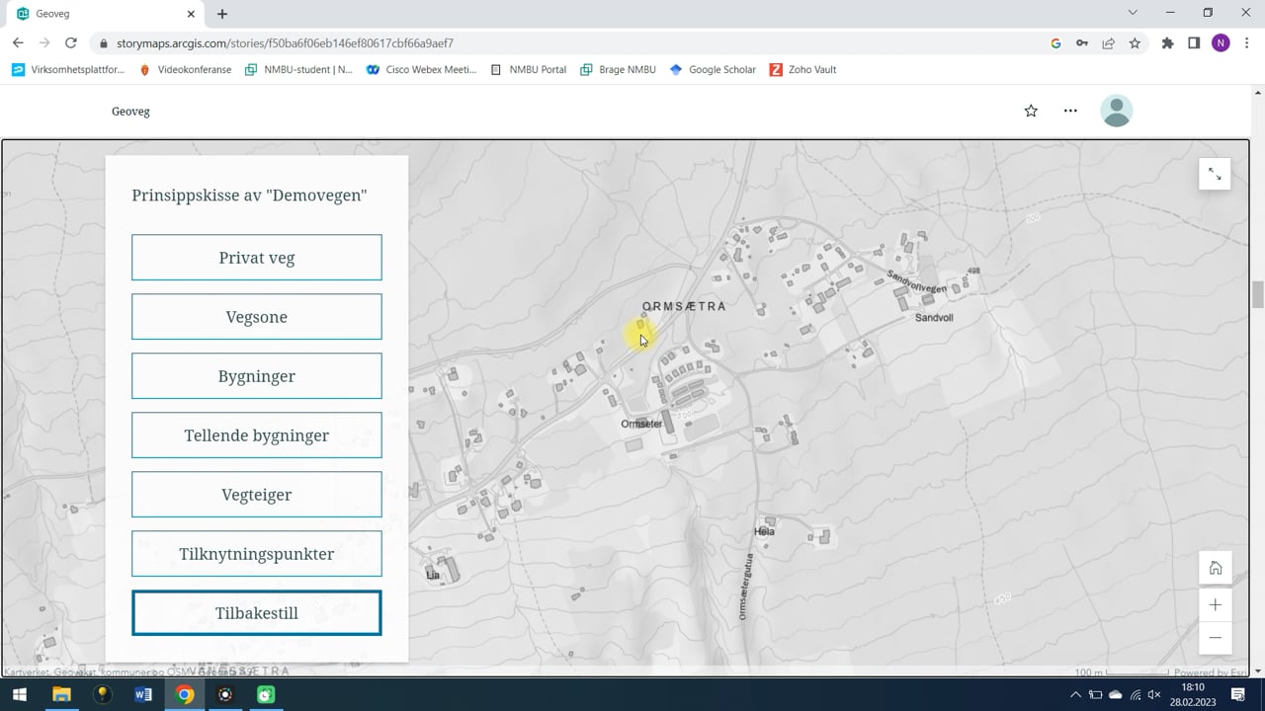
Task: Click the Ormseter map label
Action: tap(641, 424)
